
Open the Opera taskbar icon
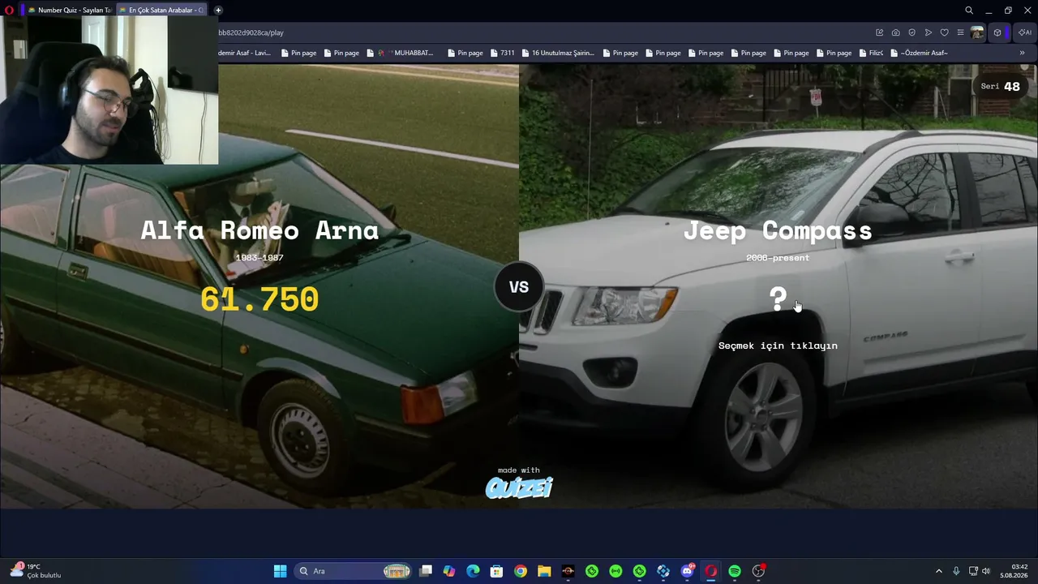click(x=711, y=571)
